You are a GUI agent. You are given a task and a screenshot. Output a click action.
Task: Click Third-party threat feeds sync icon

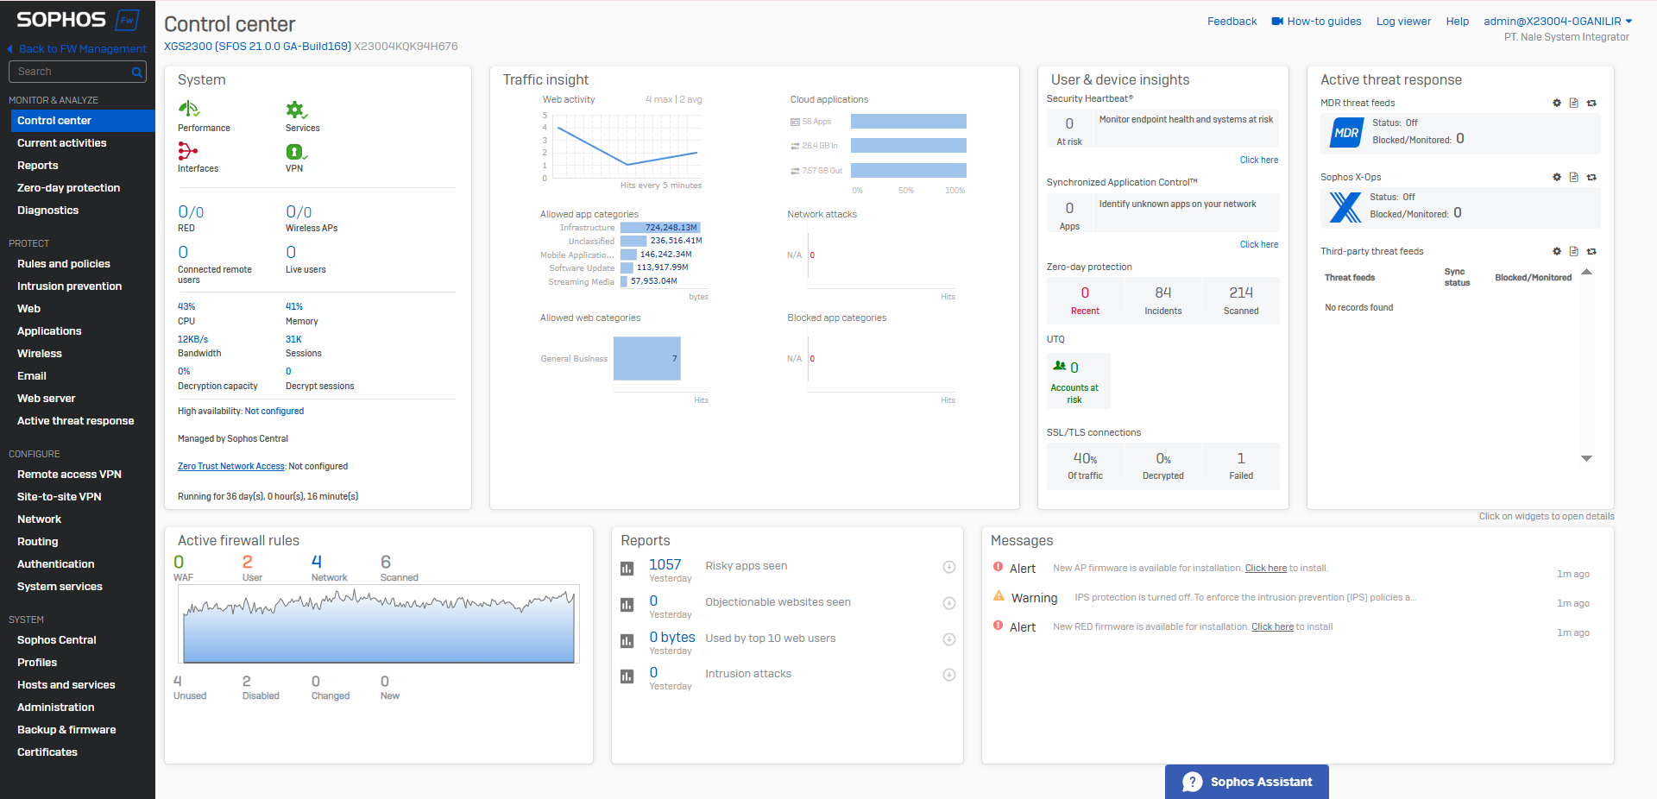pos(1591,251)
